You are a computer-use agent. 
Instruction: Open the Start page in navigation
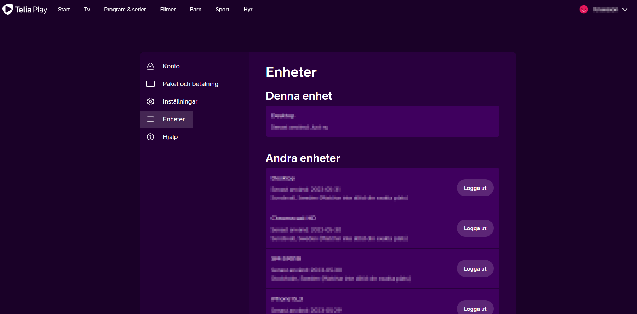click(64, 10)
